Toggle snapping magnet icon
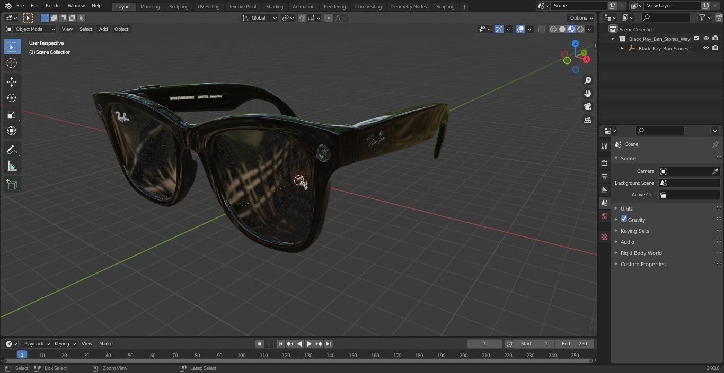 (x=302, y=18)
